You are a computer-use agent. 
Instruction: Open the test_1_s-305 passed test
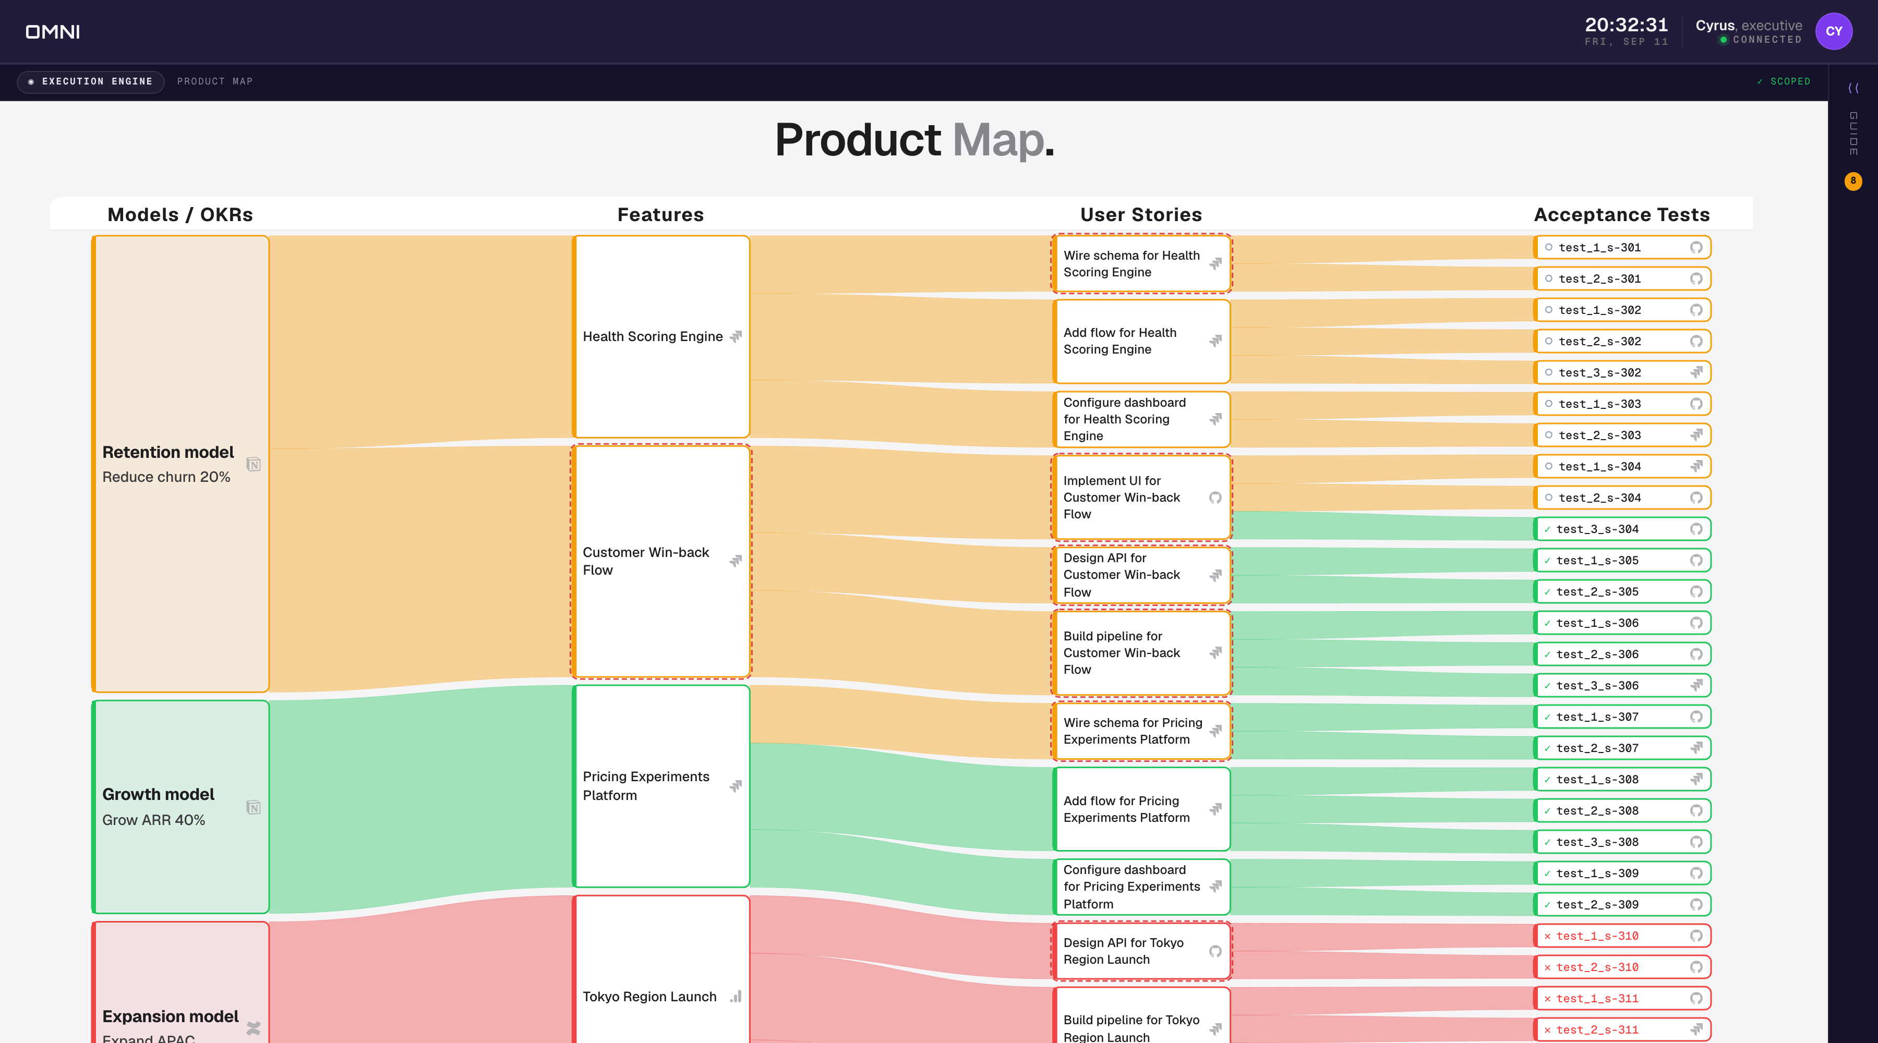pyautogui.click(x=1622, y=561)
